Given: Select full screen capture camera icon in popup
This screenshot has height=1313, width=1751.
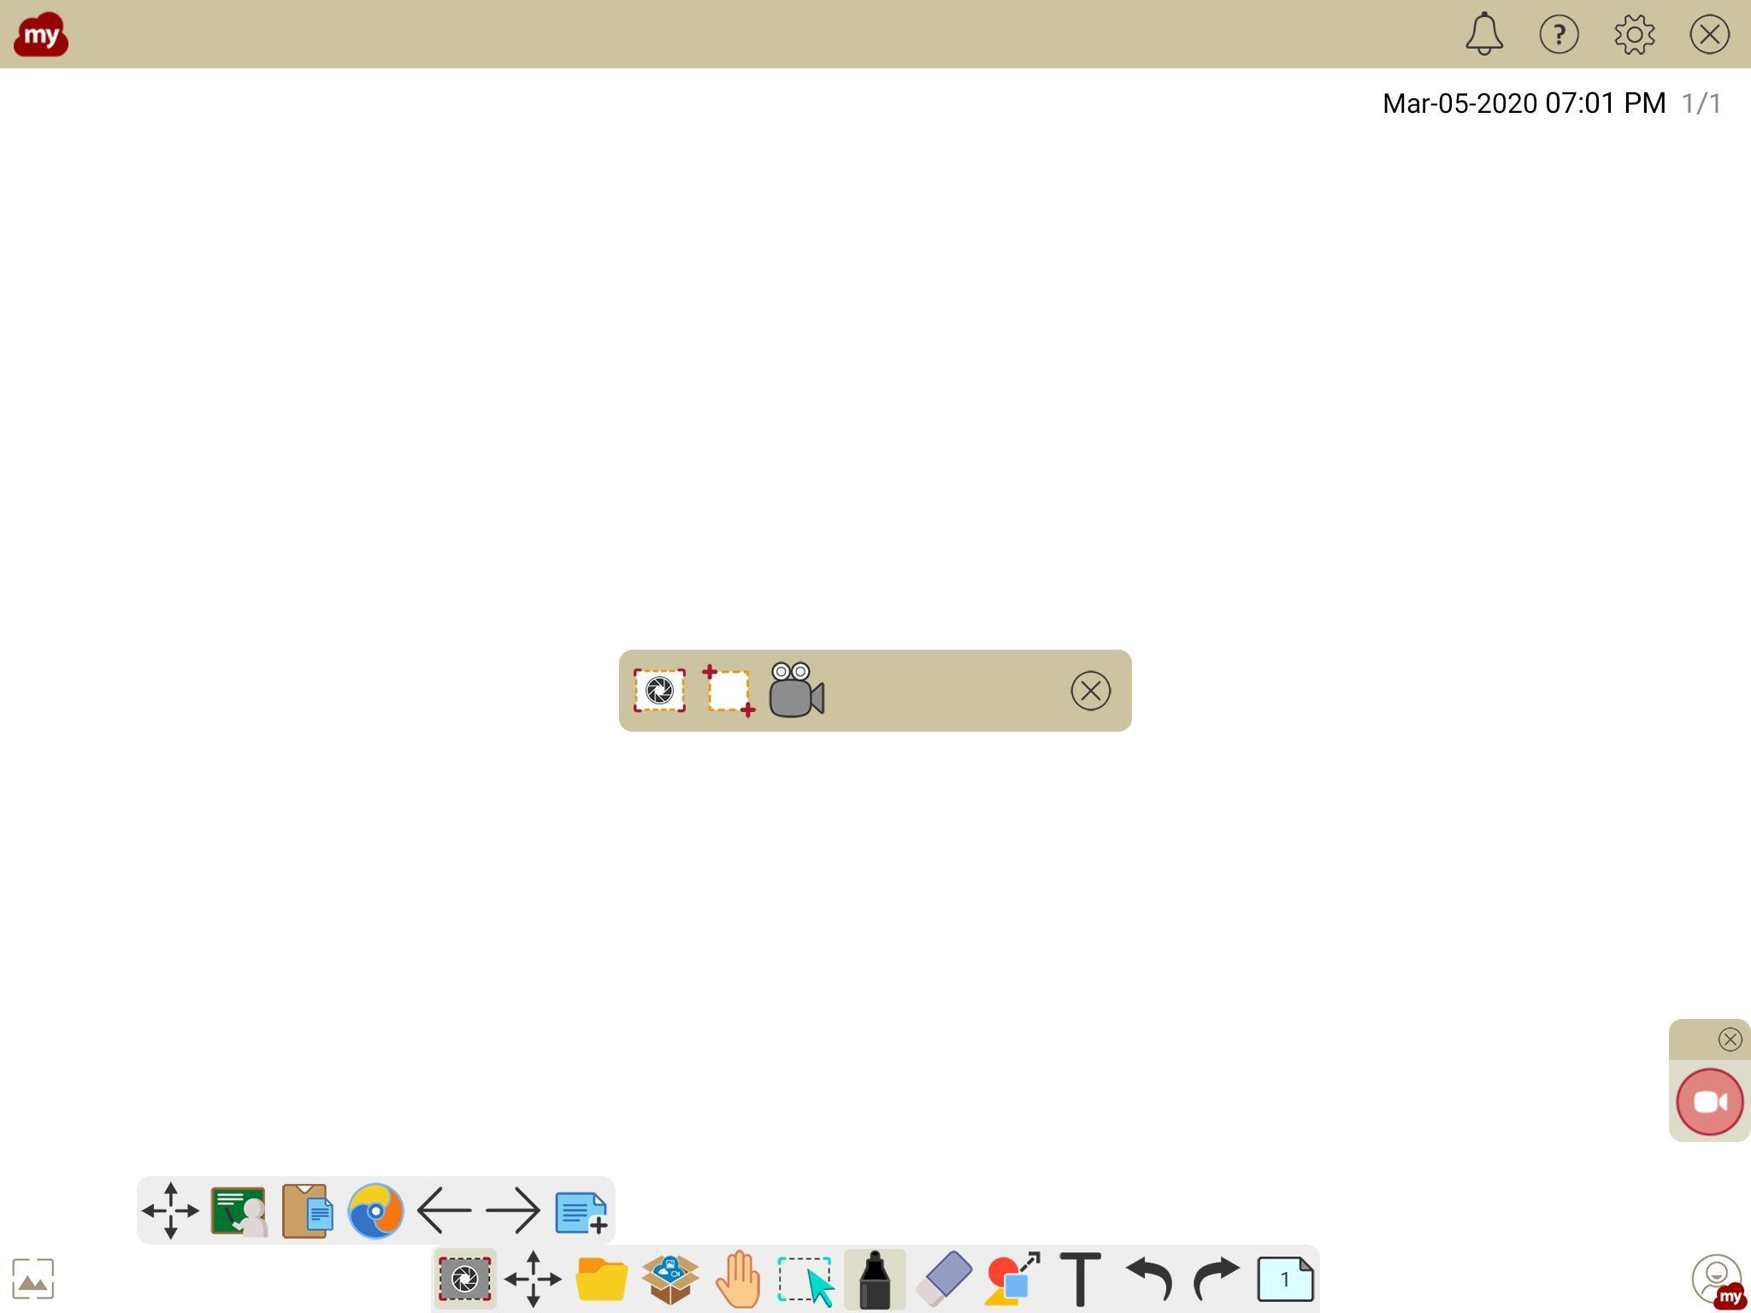Looking at the screenshot, I should click(x=659, y=691).
